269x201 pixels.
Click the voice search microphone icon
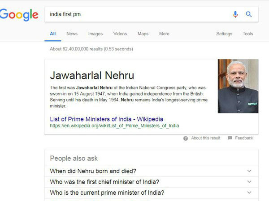tap(235, 14)
